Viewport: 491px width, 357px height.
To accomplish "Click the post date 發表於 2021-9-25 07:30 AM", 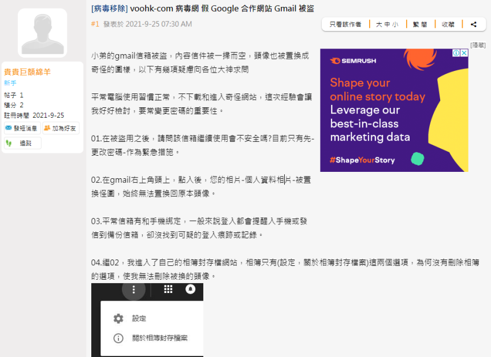I will (147, 24).
